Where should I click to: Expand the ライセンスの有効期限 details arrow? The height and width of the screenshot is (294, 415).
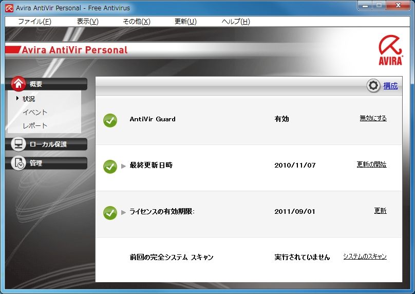123,212
